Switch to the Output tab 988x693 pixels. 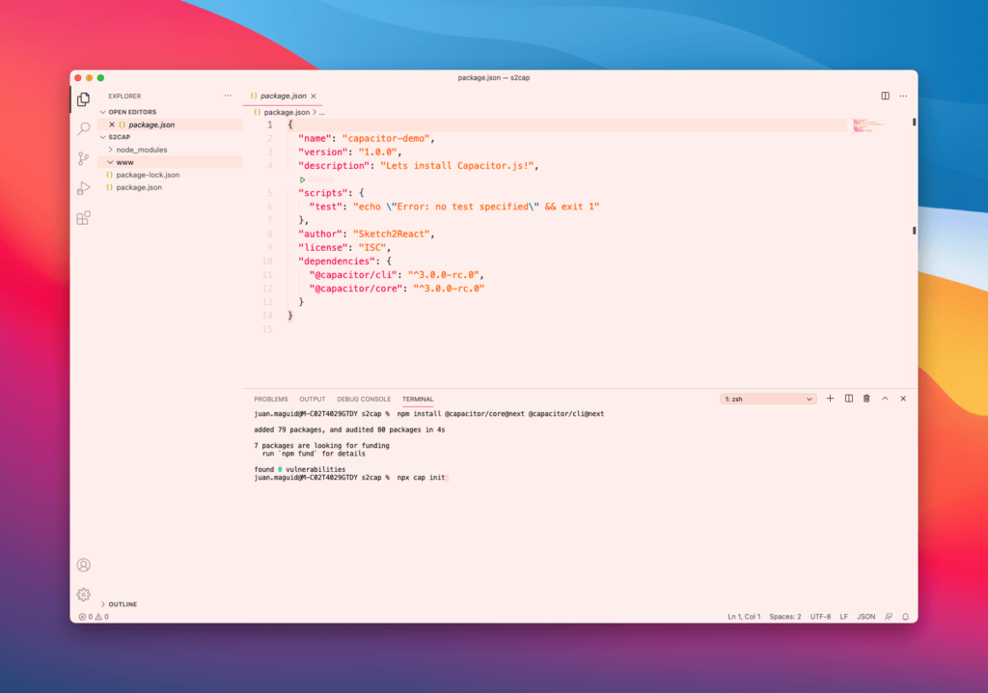pyautogui.click(x=312, y=399)
